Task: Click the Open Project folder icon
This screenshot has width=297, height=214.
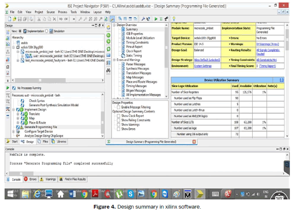Action: (x=14, y=19)
